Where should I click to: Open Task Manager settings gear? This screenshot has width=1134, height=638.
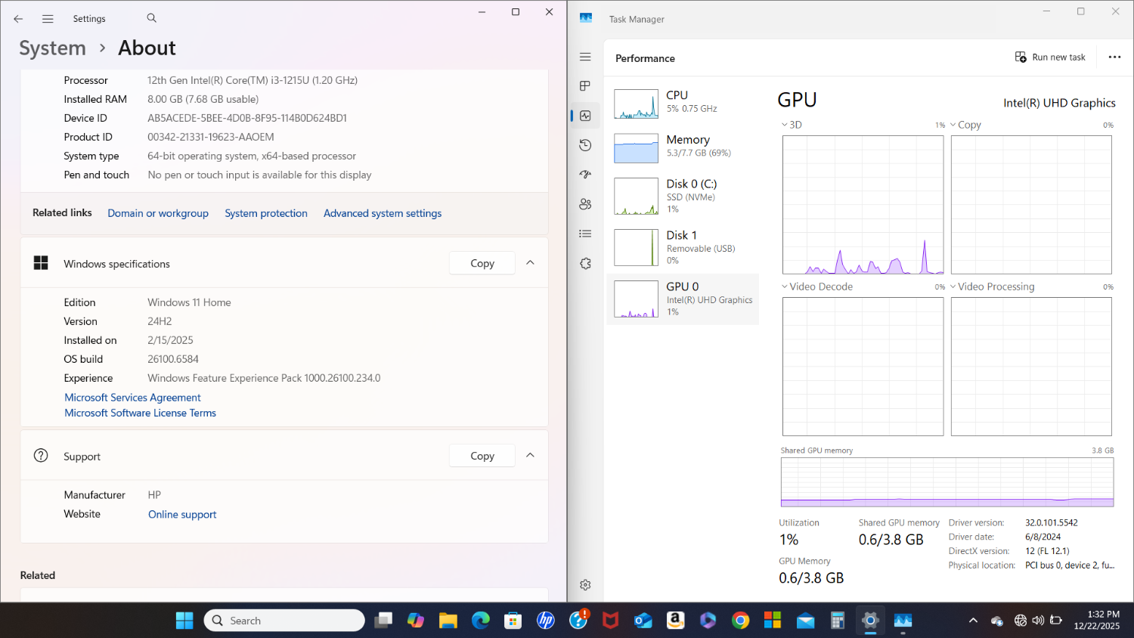coord(585,585)
